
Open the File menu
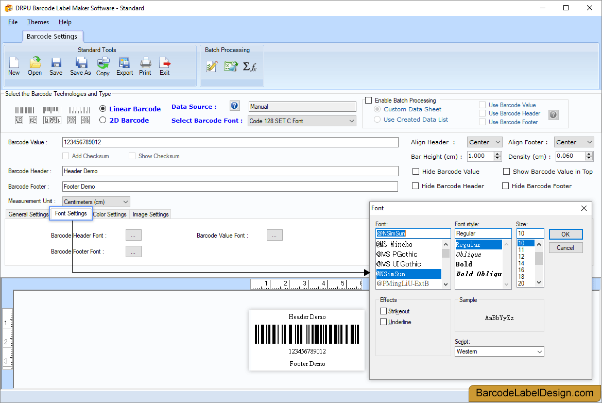pos(13,22)
